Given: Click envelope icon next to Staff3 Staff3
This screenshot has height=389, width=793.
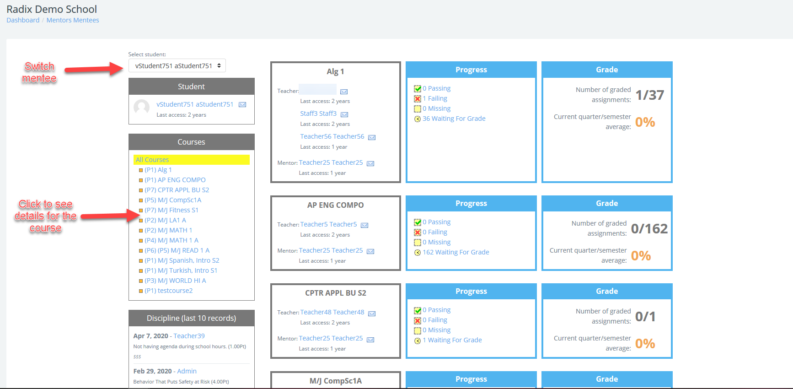Looking at the screenshot, I should click(x=344, y=114).
